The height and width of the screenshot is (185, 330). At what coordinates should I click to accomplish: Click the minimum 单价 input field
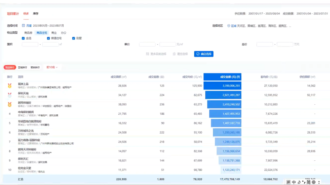pyautogui.click(x=147, y=44)
